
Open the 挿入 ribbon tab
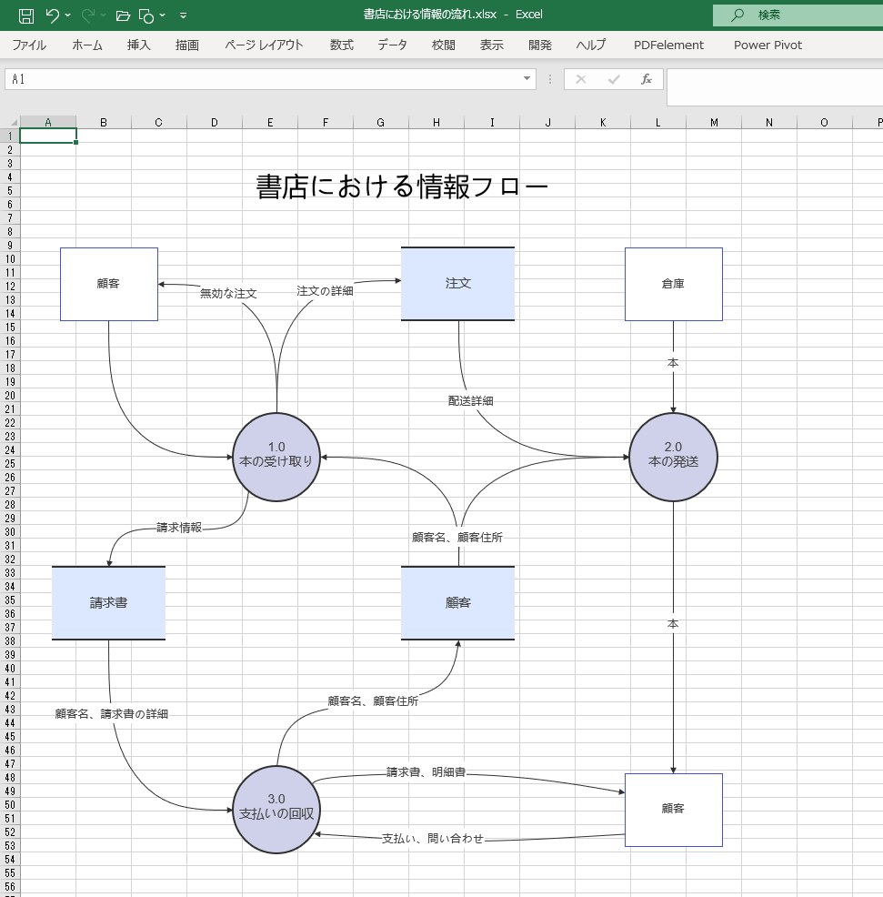pyautogui.click(x=138, y=45)
